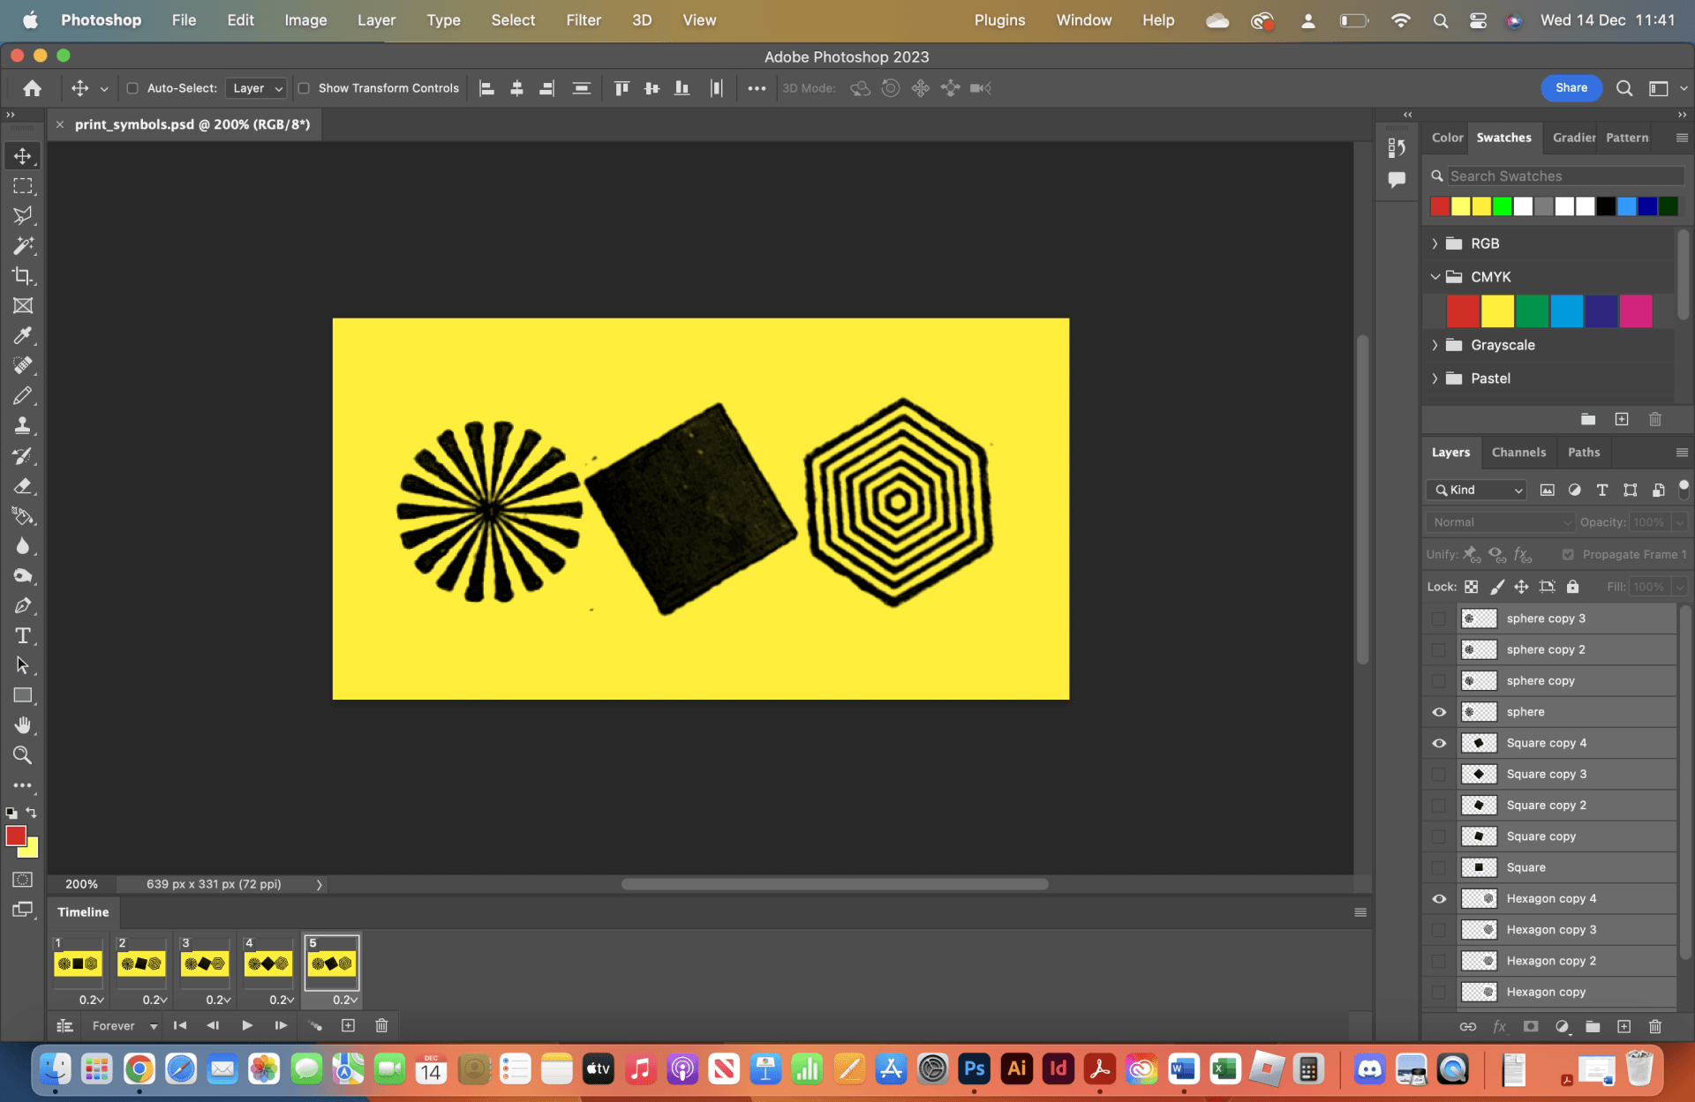Image resolution: width=1695 pixels, height=1102 pixels.
Task: Switch to the Channels tab
Action: click(1518, 452)
